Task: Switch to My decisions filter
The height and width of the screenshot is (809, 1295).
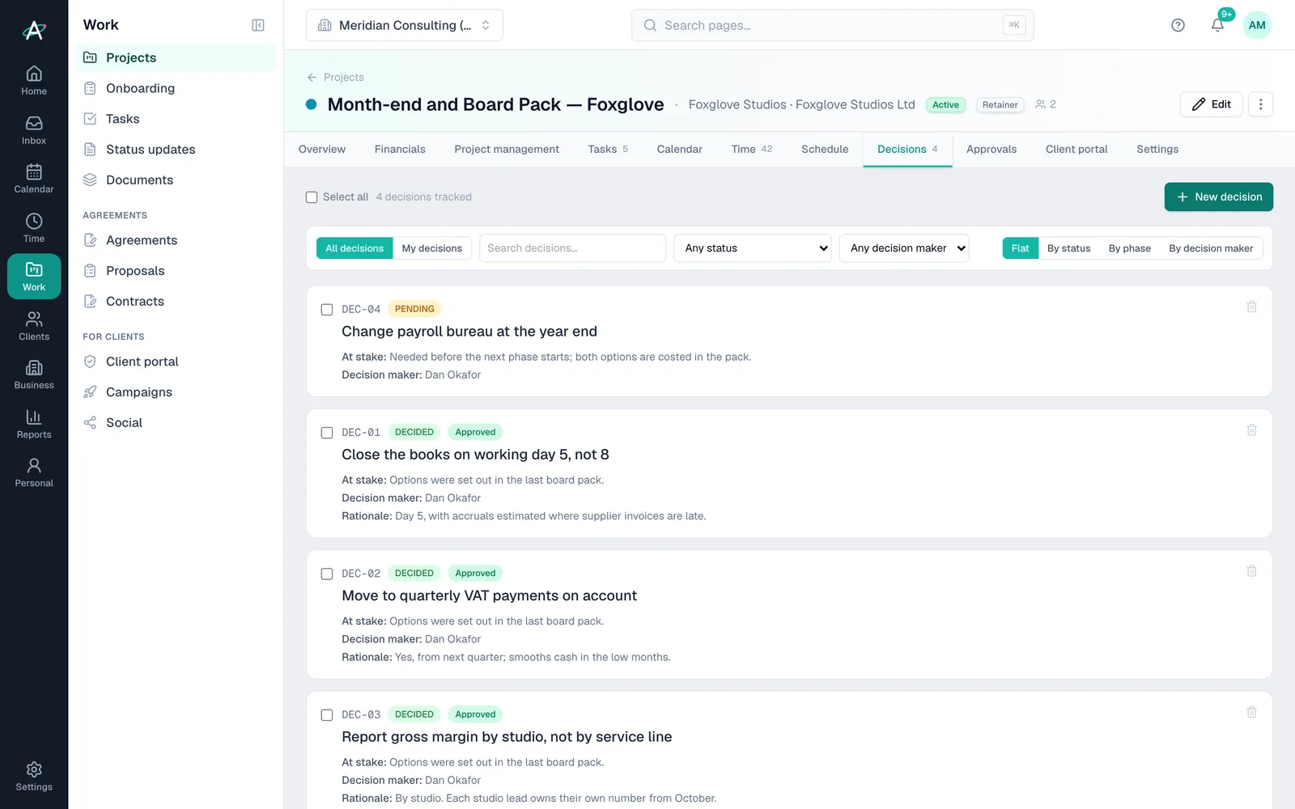Action: tap(432, 248)
